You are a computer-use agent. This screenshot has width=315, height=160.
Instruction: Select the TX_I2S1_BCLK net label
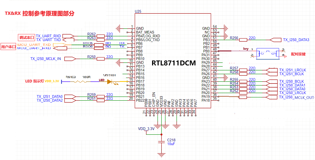coord(291,74)
